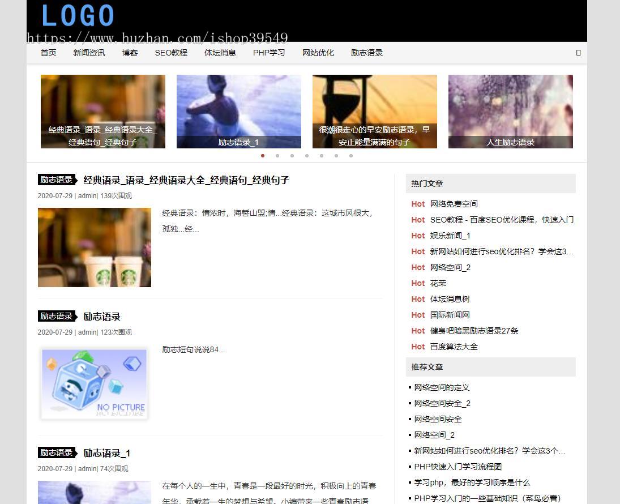Click 励志语录 tag beside 励志语录_1 title
Image resolution: width=620 pixels, height=504 pixels.
[x=58, y=452]
